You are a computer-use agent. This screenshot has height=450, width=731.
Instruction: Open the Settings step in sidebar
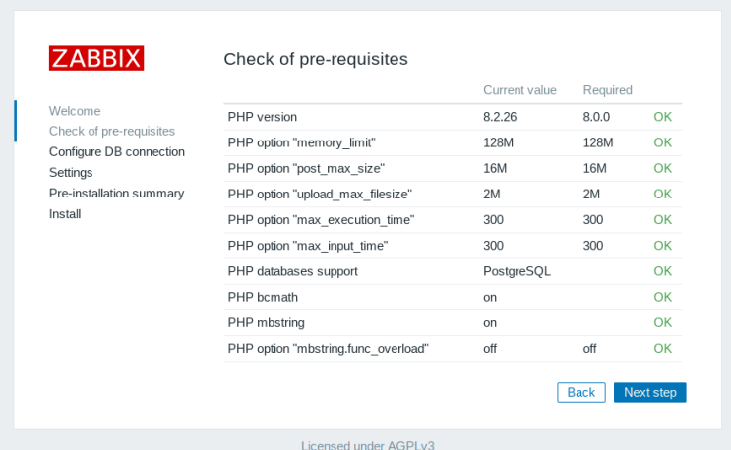pyautogui.click(x=71, y=172)
